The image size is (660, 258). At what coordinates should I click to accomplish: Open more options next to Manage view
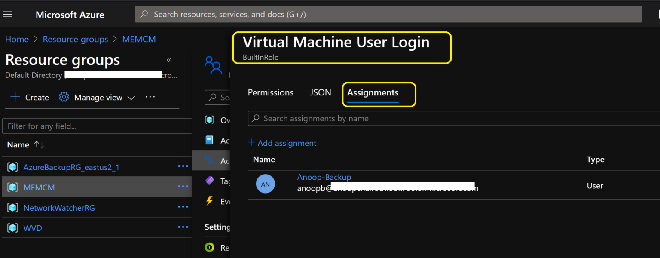coord(150,97)
